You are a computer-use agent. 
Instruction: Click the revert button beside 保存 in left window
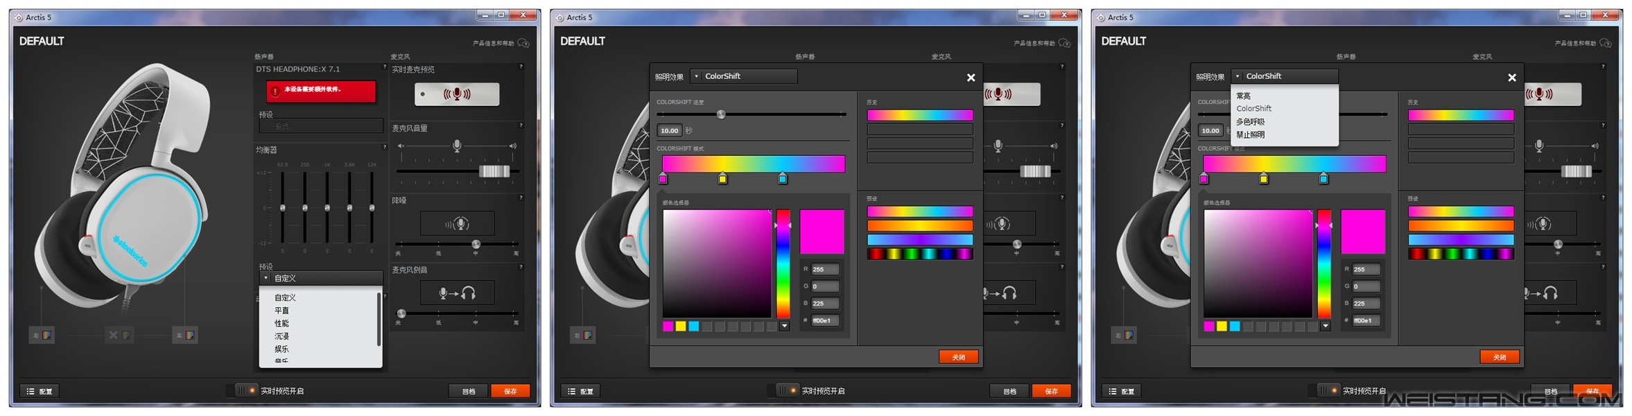[469, 391]
